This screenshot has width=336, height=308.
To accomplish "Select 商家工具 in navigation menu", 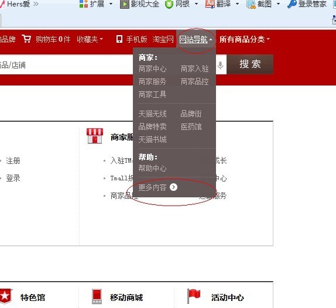I will click(152, 94).
